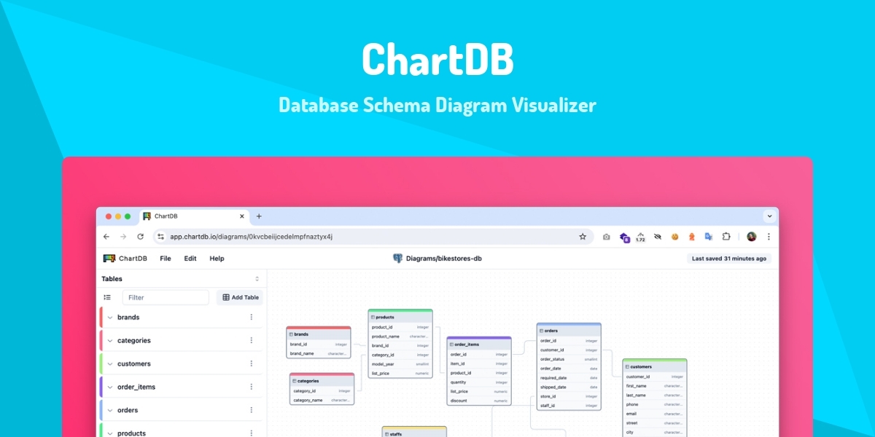Click the Add Table button

click(x=240, y=297)
